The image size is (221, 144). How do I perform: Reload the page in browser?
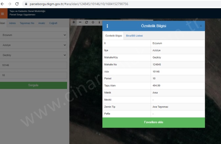coord(17,4)
